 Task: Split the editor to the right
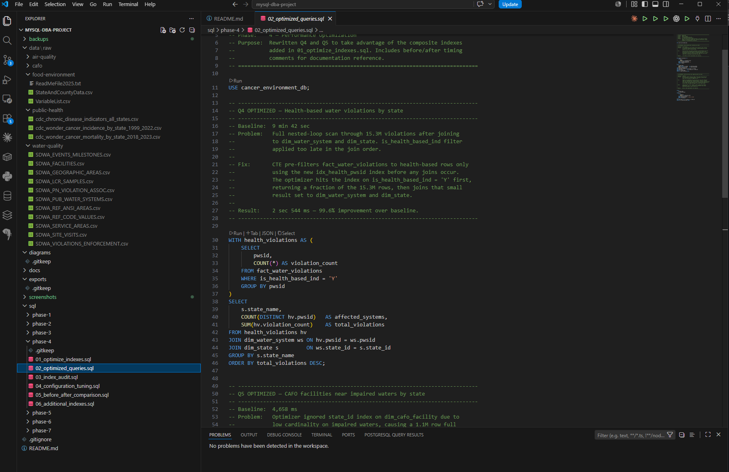(708, 19)
